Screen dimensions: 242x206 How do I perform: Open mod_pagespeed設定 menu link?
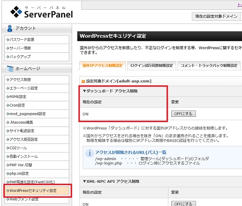[x=37, y=114]
